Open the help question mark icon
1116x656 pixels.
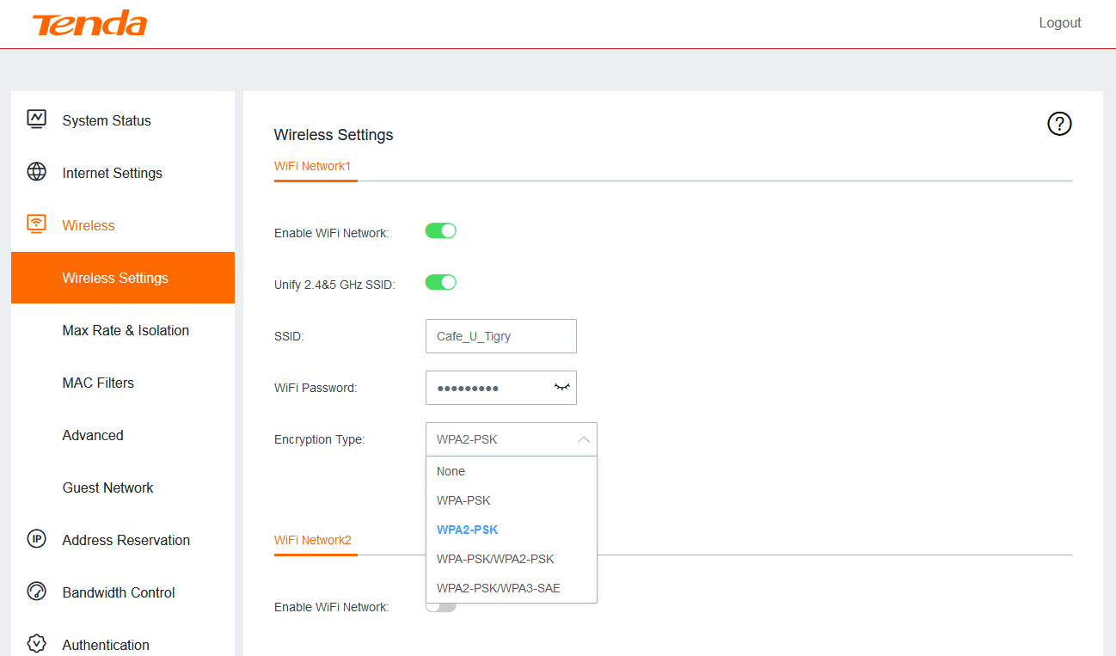[x=1059, y=124]
